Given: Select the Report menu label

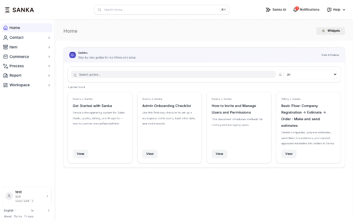Looking at the screenshot, I should tap(15, 75).
